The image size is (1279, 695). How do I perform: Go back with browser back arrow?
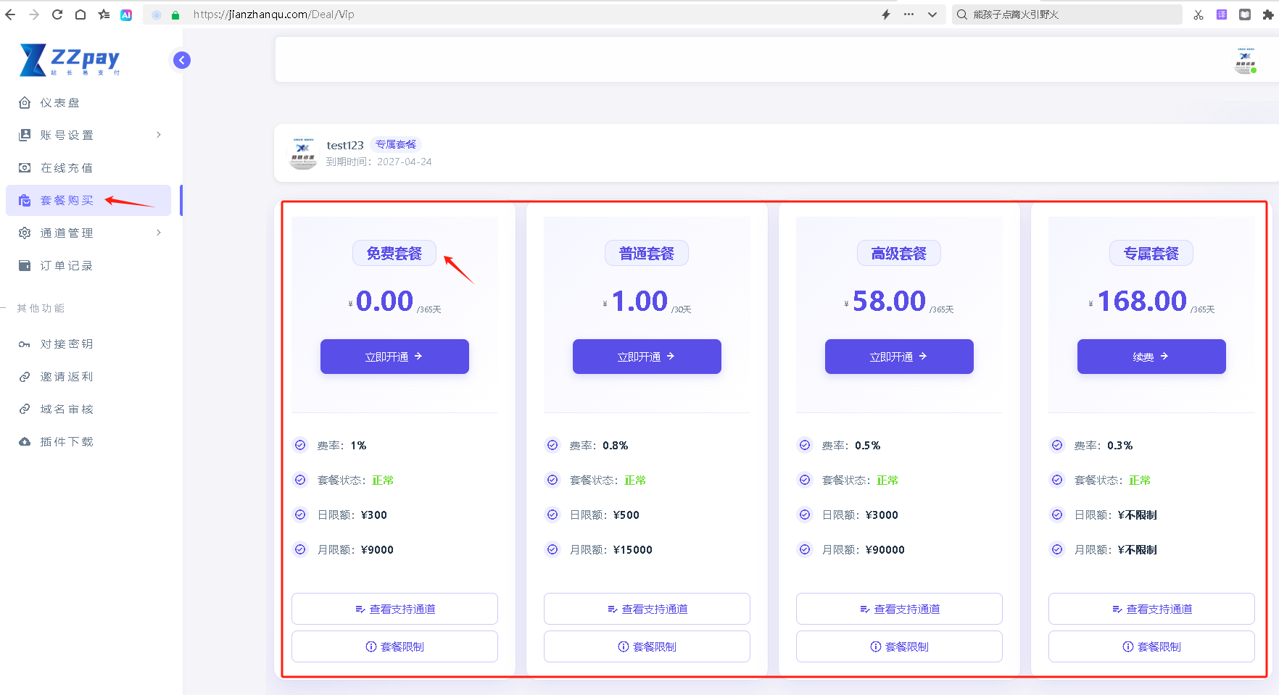pos(10,14)
